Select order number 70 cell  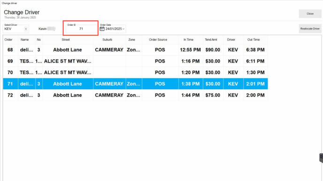(10, 72)
